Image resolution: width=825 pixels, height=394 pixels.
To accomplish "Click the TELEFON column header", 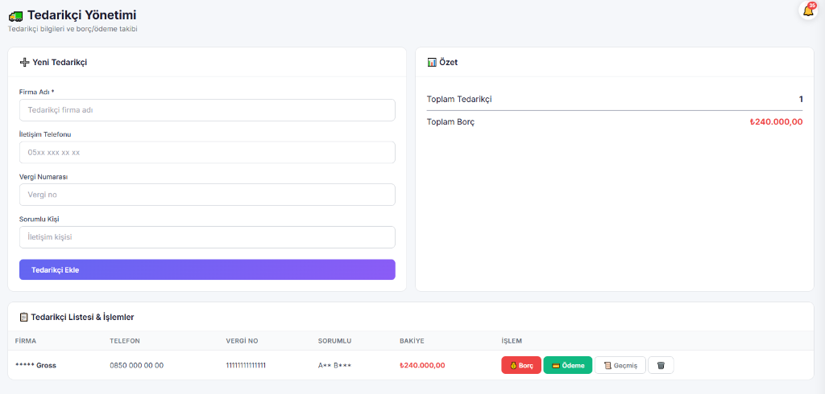I will point(125,341).
